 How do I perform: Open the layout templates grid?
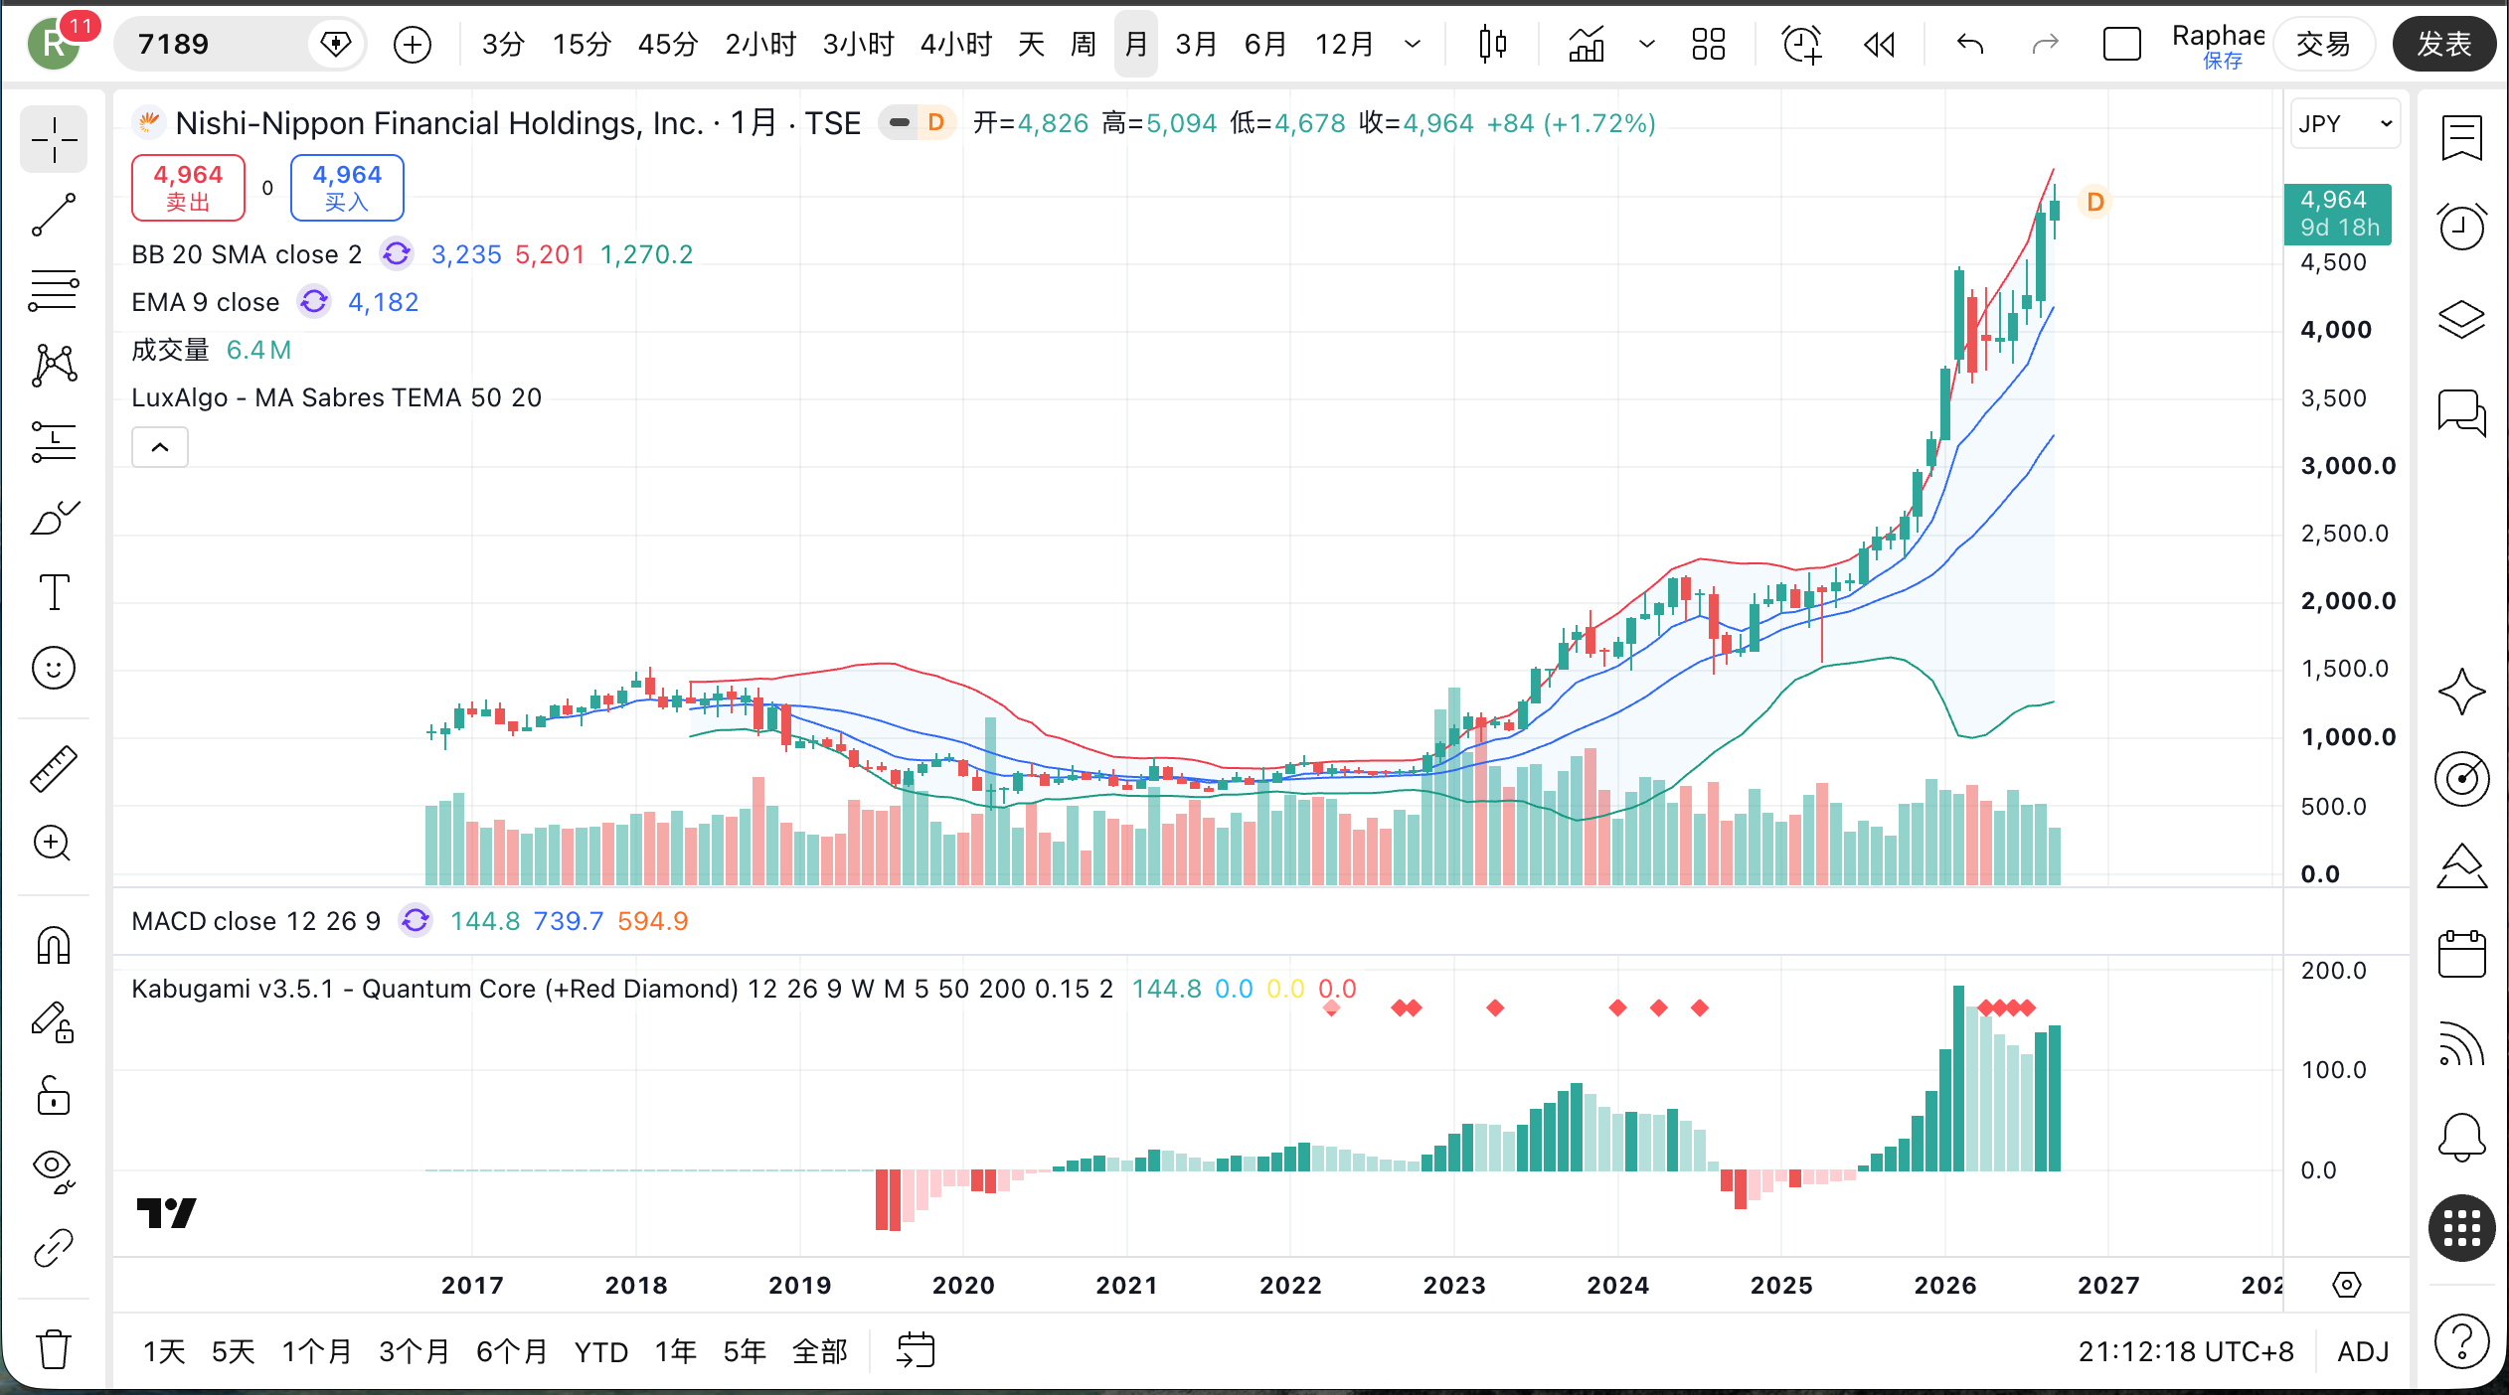point(1709,44)
